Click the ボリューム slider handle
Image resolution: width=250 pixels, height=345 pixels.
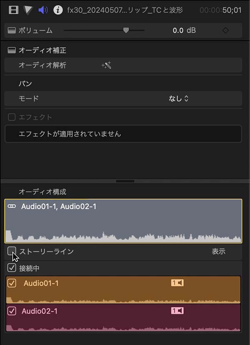click(126, 30)
